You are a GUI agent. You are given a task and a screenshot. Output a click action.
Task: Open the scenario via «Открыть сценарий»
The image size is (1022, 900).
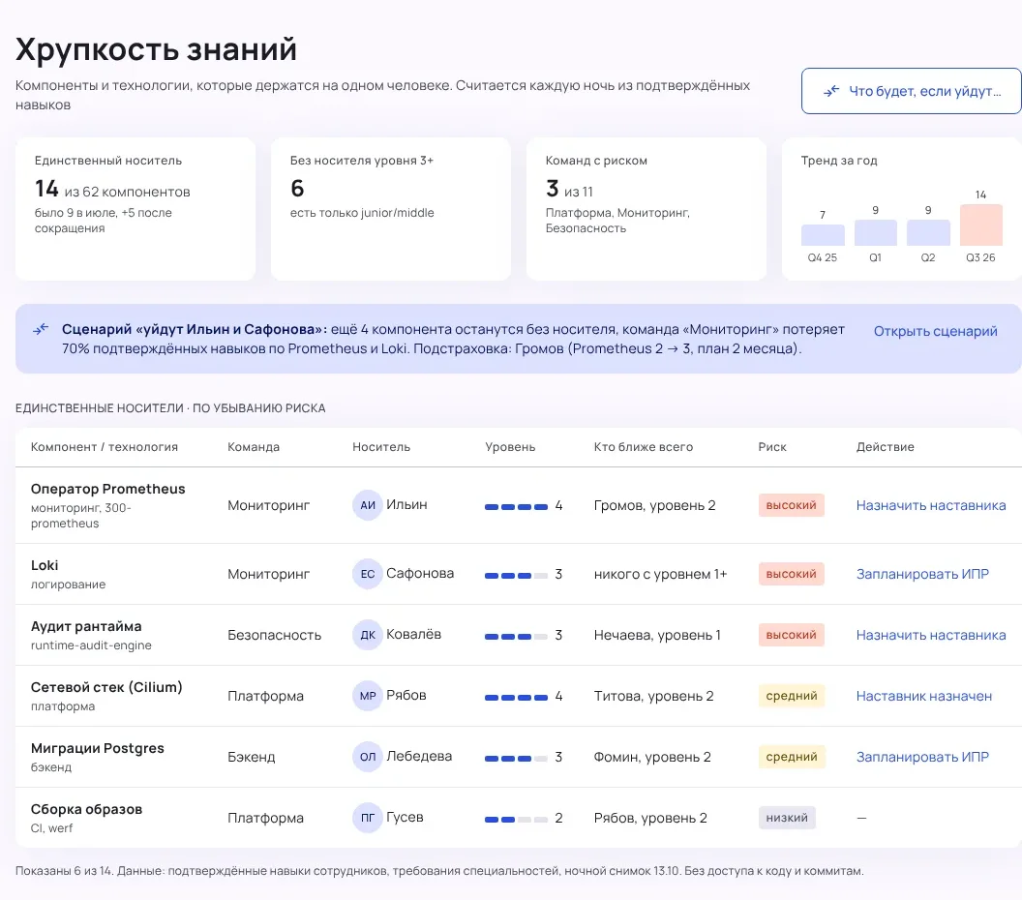(x=935, y=331)
